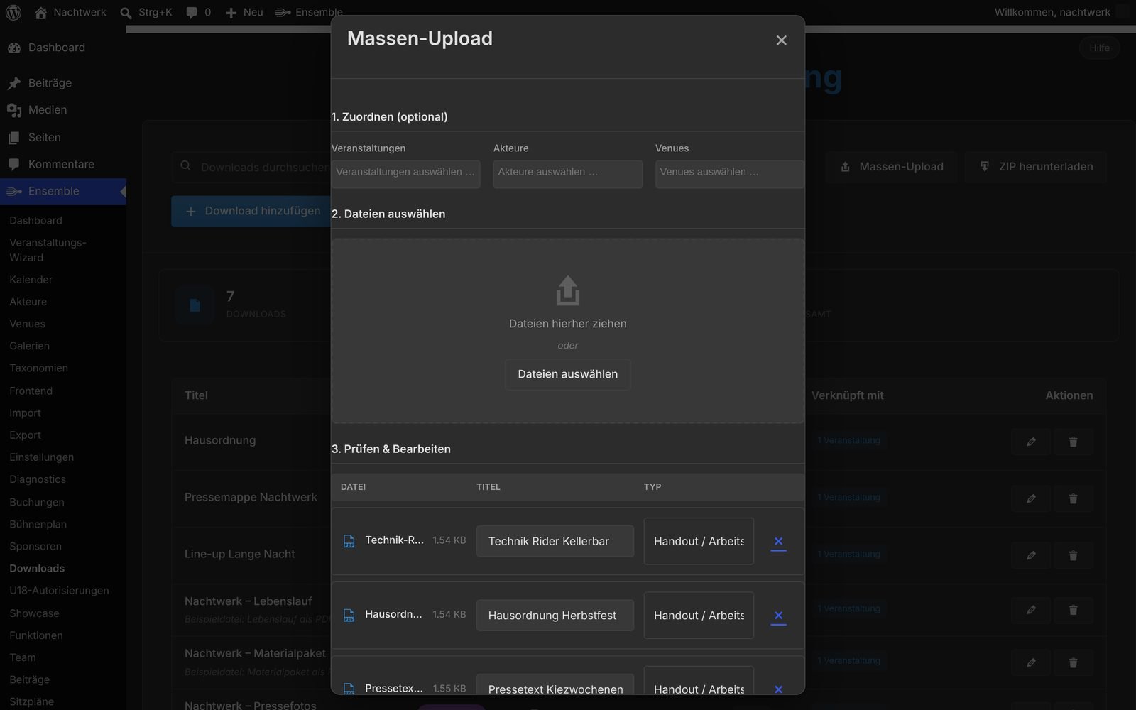The height and width of the screenshot is (710, 1136).
Task: Open Nachtwerk site menu in admin bar
Action: (70, 13)
